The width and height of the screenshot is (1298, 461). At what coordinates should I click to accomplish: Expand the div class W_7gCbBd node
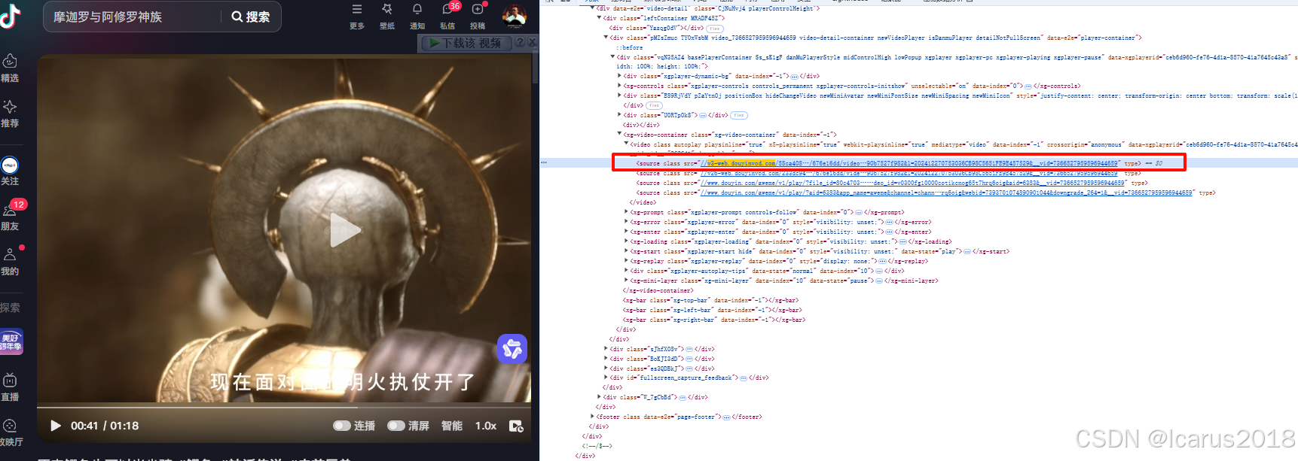600,397
